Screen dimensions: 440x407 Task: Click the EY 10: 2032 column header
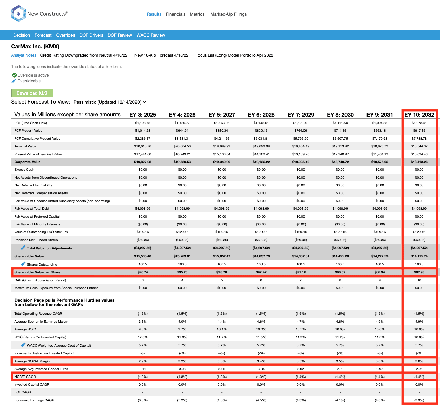tap(419, 115)
